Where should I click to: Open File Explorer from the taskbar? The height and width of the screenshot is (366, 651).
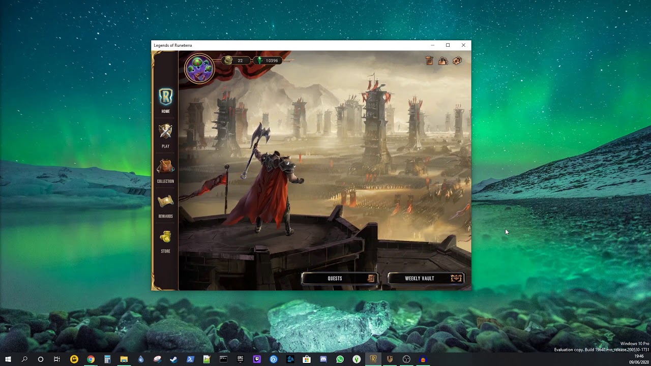[x=124, y=359]
